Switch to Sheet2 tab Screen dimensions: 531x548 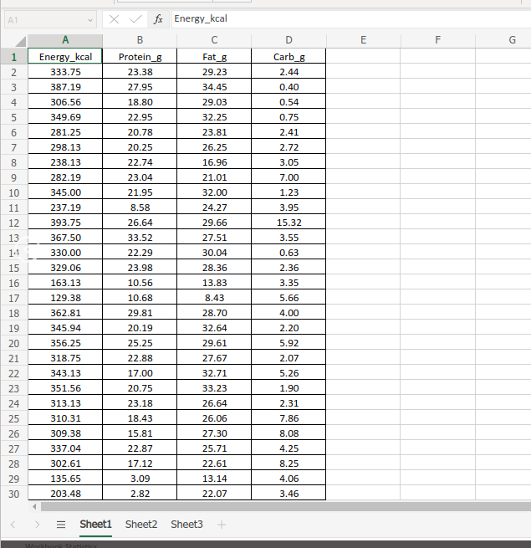(141, 525)
